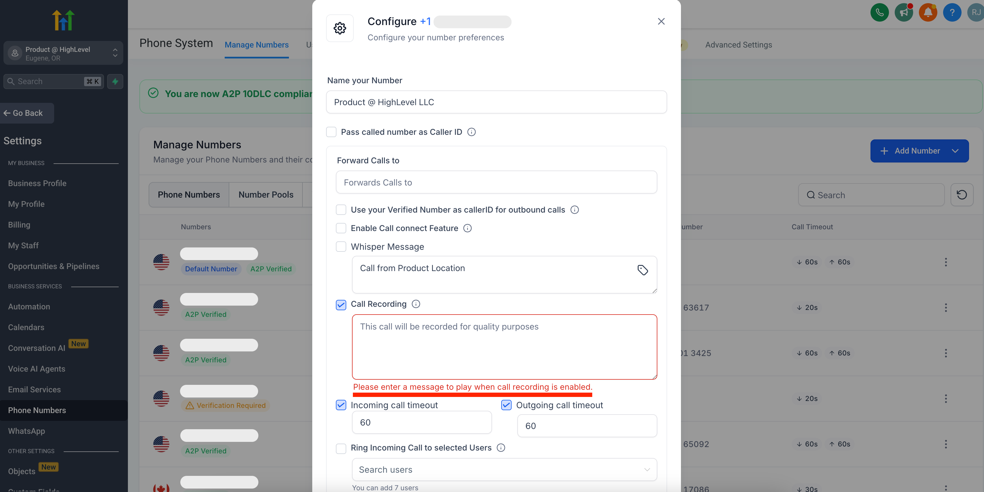Image resolution: width=984 pixels, height=492 pixels.
Task: Close the Configure number dialog
Action: coord(661,21)
